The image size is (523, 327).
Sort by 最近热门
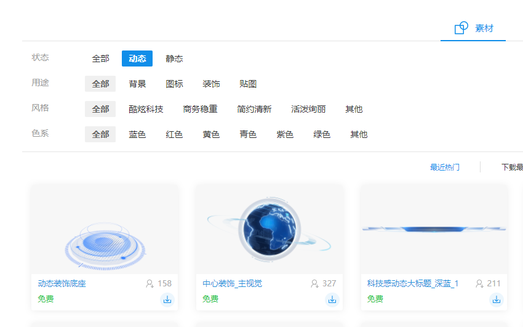pyautogui.click(x=445, y=167)
